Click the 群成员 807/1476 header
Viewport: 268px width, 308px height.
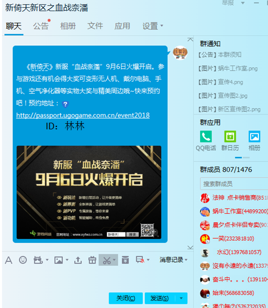coord(226,170)
